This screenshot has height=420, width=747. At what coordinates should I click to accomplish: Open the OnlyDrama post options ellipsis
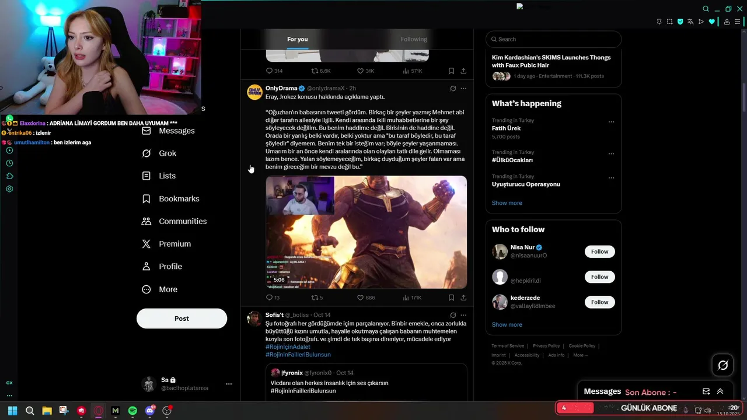click(463, 88)
